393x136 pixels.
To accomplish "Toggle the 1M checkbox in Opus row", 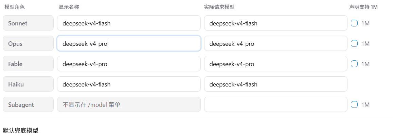I will 354,43.
